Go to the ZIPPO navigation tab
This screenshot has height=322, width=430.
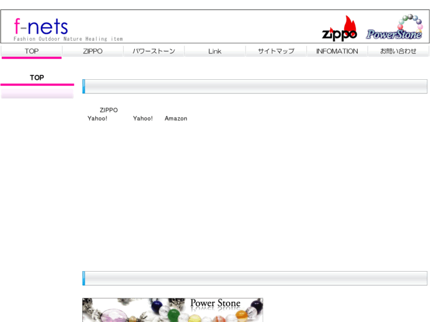(x=93, y=51)
